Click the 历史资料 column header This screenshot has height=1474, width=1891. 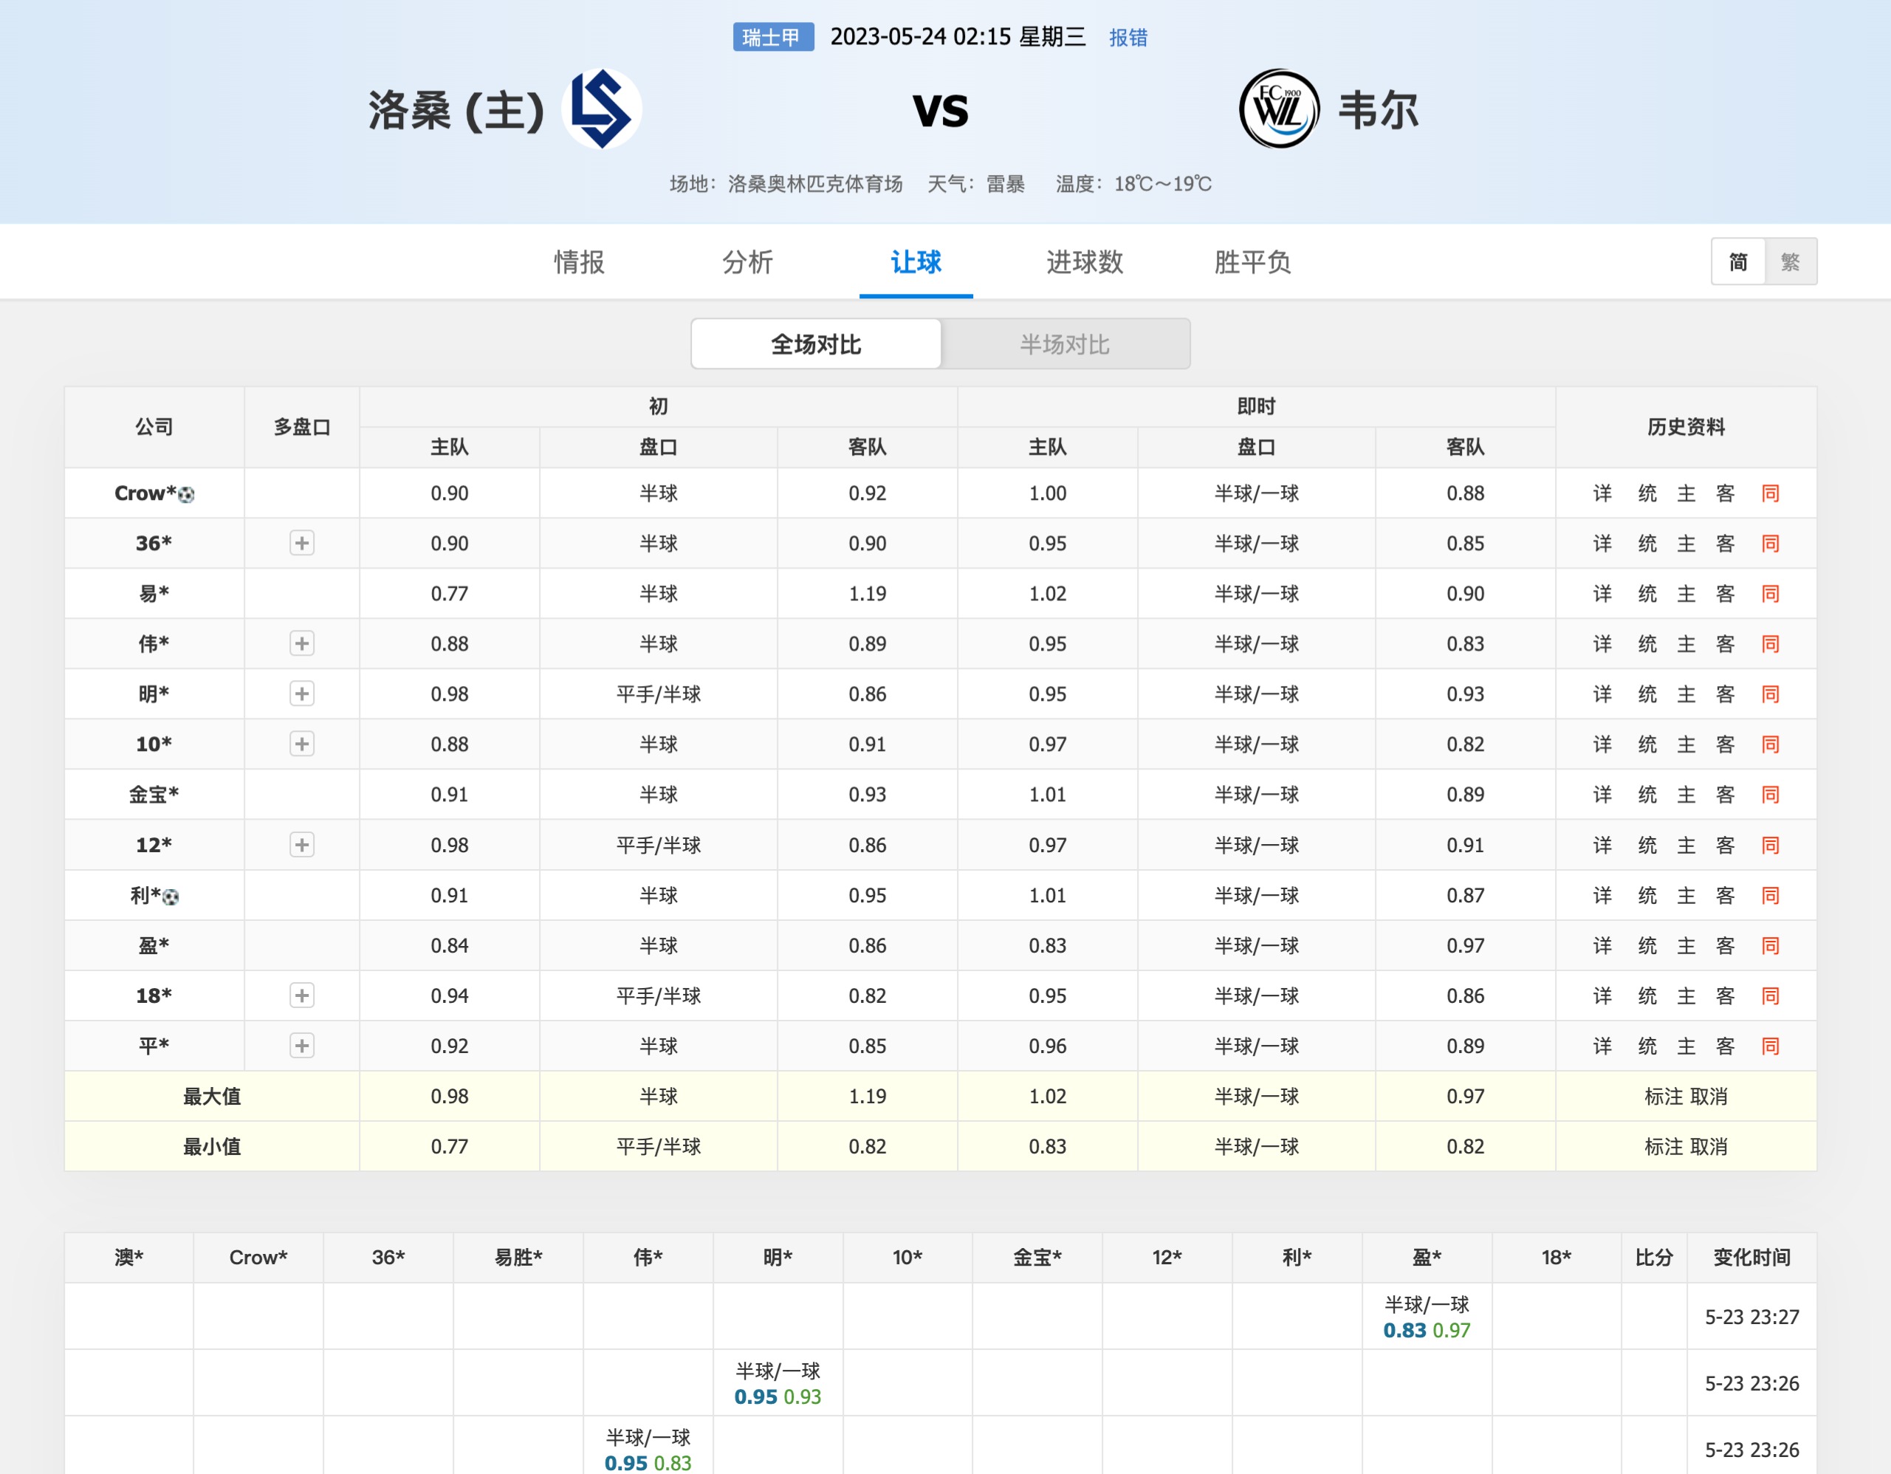point(1686,426)
